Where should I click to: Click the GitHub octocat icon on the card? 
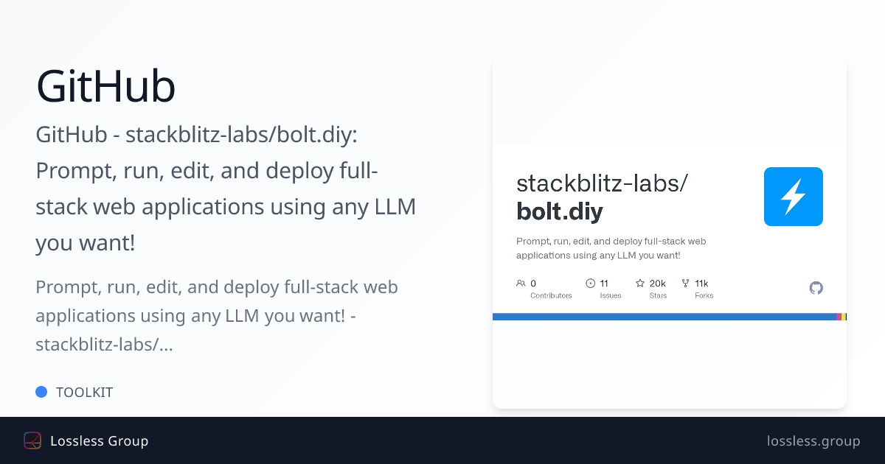point(816,288)
